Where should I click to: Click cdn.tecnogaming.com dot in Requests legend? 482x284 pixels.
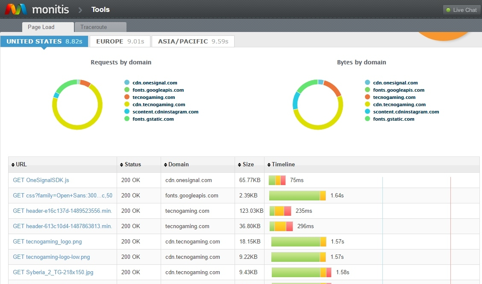pos(127,104)
